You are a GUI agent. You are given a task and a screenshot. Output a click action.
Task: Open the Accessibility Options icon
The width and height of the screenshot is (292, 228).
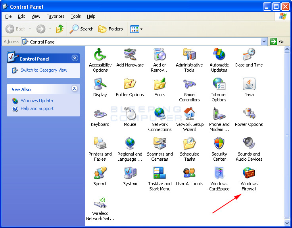[x=100, y=55]
